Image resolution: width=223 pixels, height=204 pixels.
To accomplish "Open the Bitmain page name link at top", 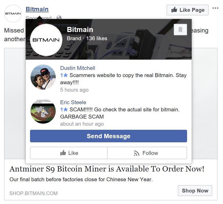I will pyautogui.click(x=37, y=9).
